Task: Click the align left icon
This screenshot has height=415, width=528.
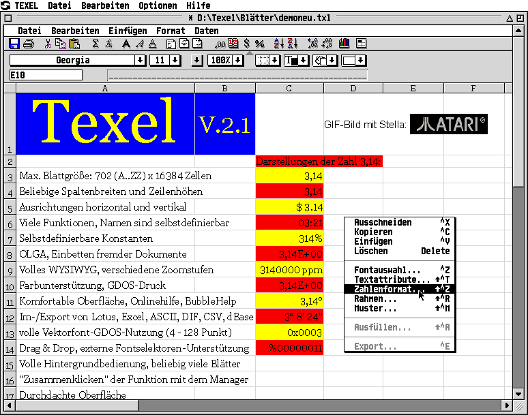Action: tap(171, 44)
